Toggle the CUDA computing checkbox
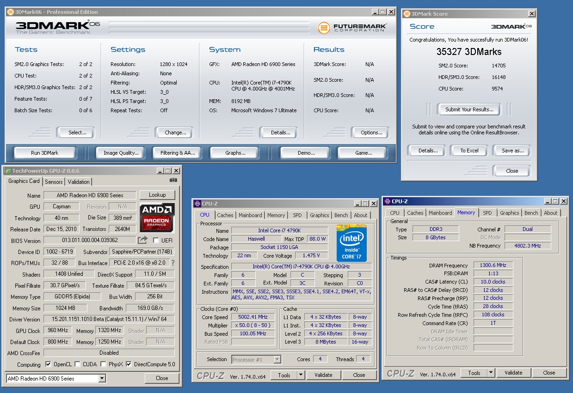The width and height of the screenshot is (573, 393). [78, 364]
